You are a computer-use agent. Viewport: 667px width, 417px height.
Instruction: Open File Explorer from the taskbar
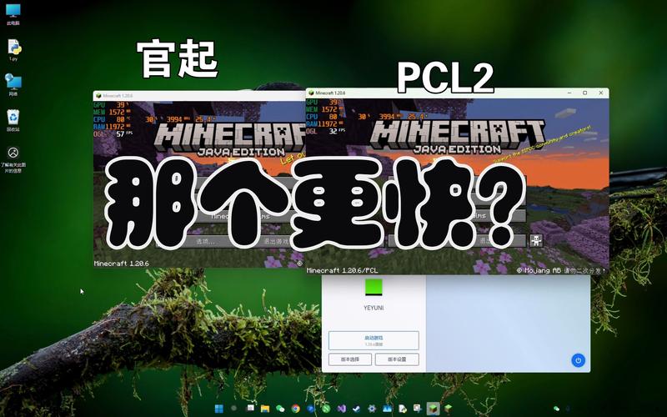[265, 409]
